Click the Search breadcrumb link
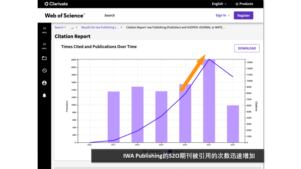The image size is (301, 169). click(x=59, y=27)
